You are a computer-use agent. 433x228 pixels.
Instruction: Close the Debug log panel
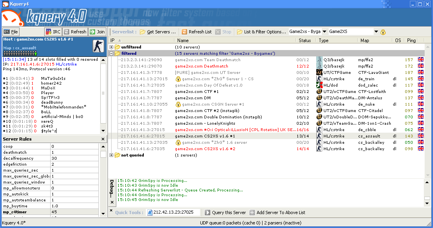112,202
